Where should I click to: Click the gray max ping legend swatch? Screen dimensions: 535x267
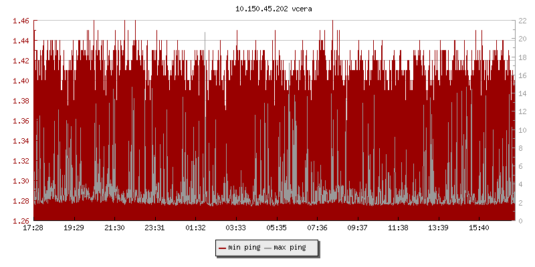[268, 248]
